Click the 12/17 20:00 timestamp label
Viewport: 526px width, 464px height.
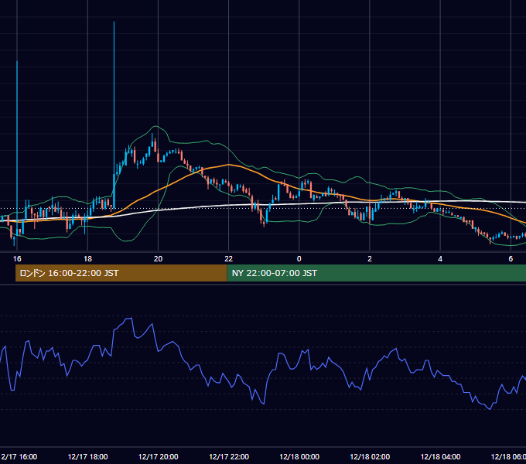coord(158,456)
